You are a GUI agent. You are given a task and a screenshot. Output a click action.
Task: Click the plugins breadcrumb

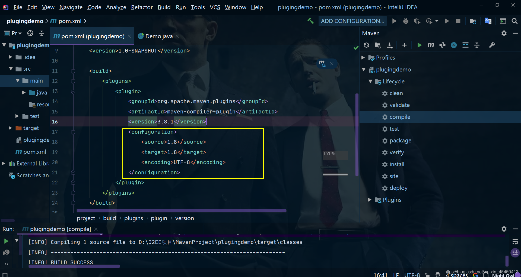pos(134,218)
